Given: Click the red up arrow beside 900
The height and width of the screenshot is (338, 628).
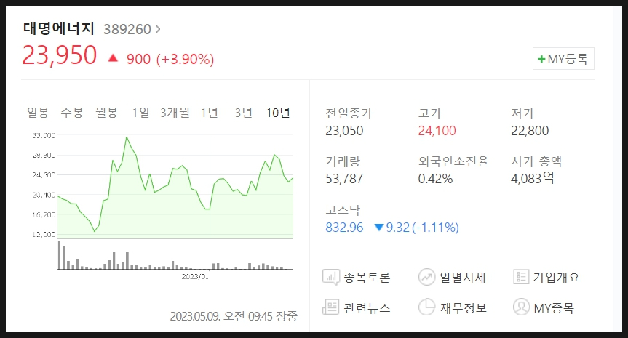Looking at the screenshot, I should (113, 58).
